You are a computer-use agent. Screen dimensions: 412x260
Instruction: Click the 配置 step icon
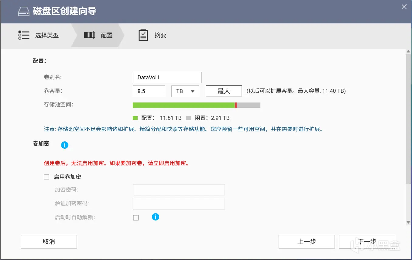coord(90,35)
